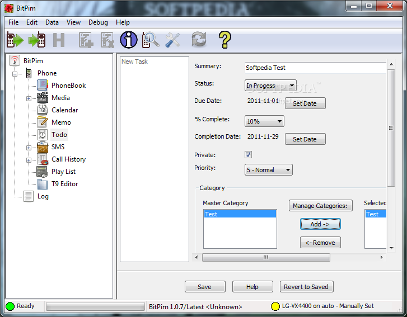This screenshot has height=317, width=407.
Task: Click Set Date for Completion Date
Action: click(305, 139)
